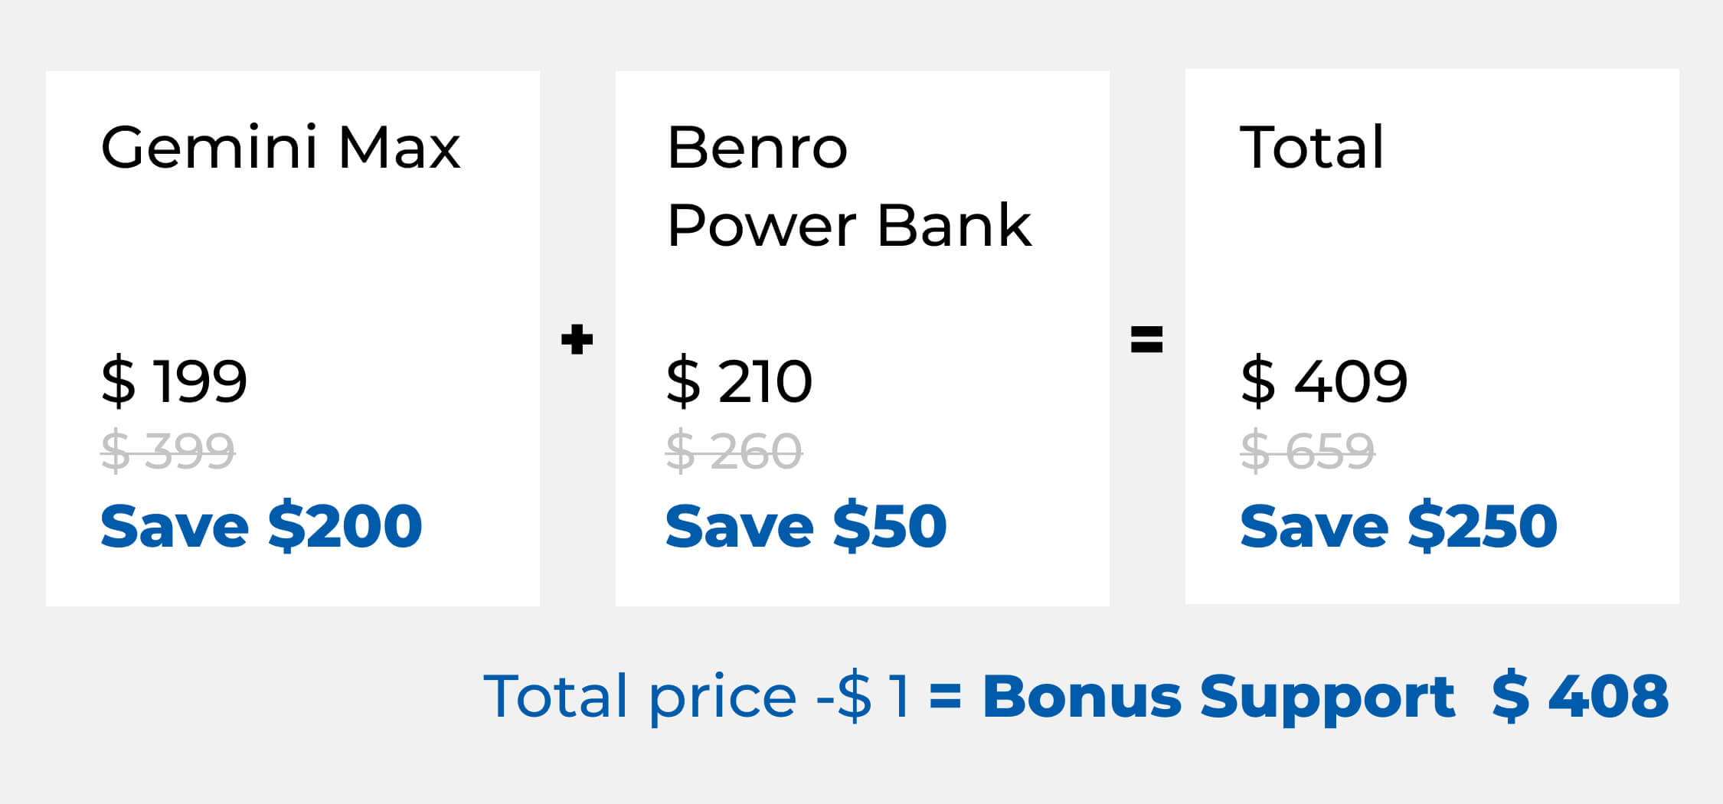Click the crossed-out $ 399 price
1723x804 pixels.
pos(168,450)
